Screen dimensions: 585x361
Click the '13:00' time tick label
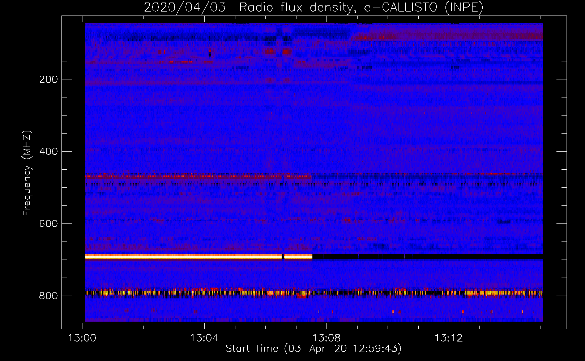tap(82, 338)
